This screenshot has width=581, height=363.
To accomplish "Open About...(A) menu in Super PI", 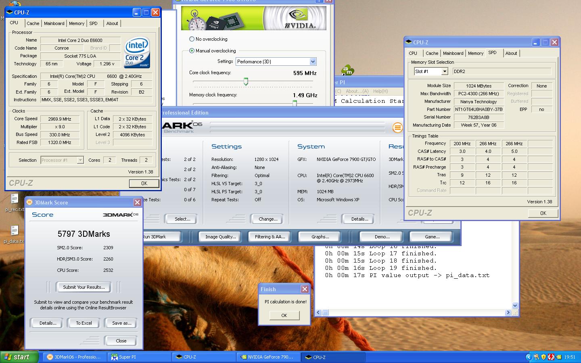I will click(357, 91).
